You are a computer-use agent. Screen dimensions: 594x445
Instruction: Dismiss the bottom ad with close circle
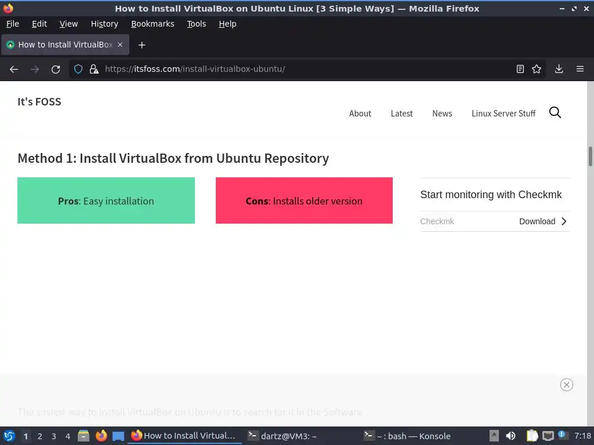(566, 385)
